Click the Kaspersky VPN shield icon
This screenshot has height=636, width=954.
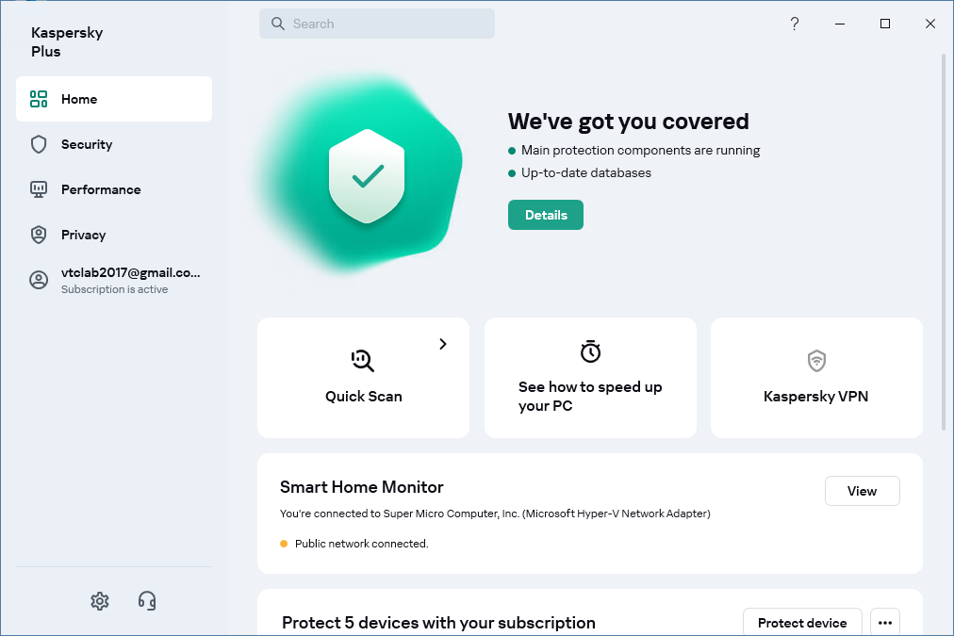816,361
